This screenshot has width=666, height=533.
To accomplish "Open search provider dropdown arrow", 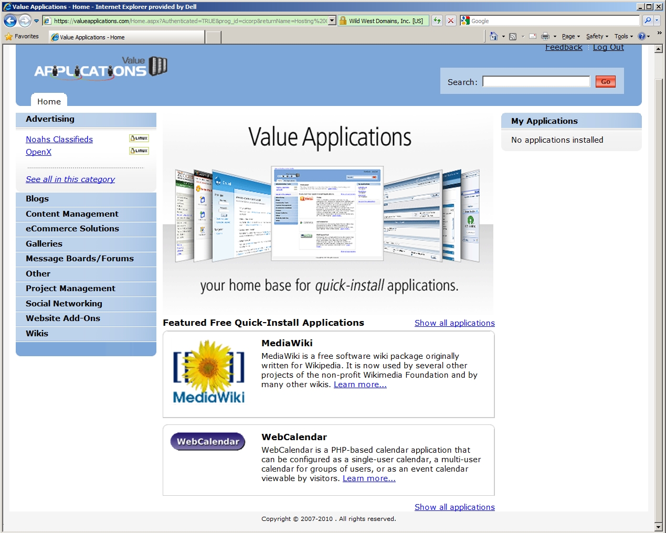I will coord(657,20).
